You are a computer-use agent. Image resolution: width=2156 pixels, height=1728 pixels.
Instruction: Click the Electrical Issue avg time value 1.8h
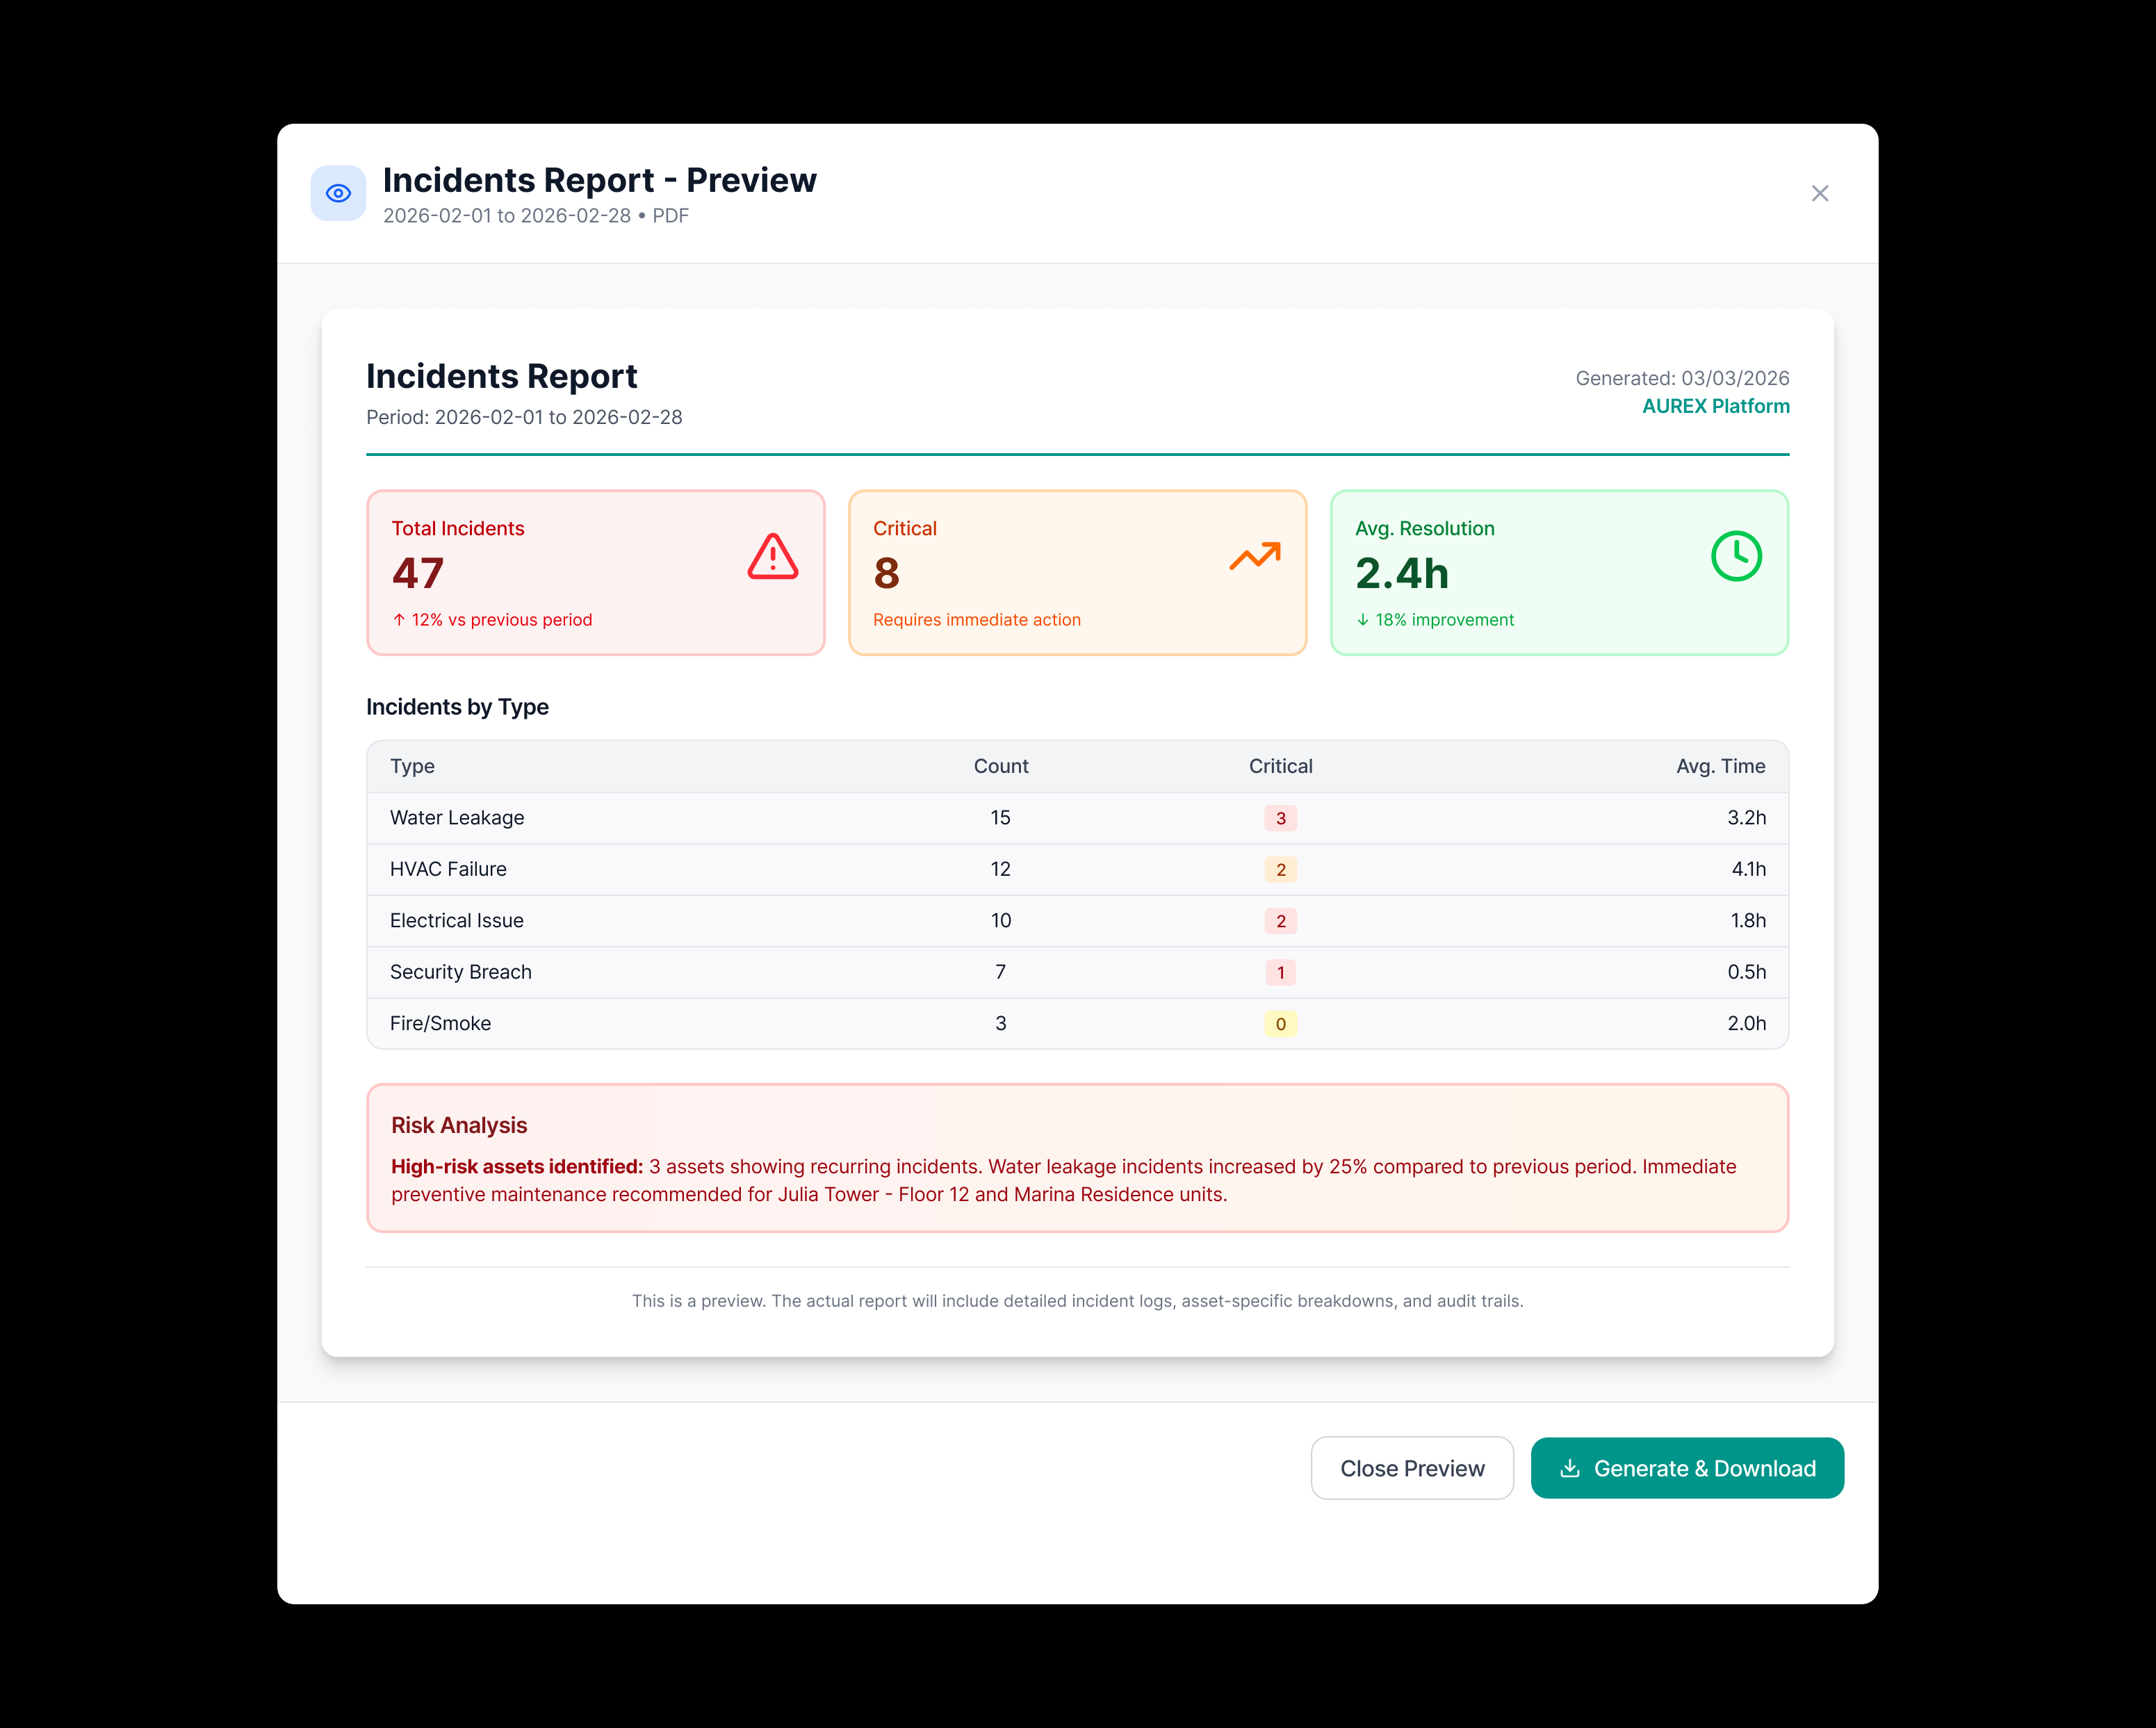pyautogui.click(x=1747, y=920)
